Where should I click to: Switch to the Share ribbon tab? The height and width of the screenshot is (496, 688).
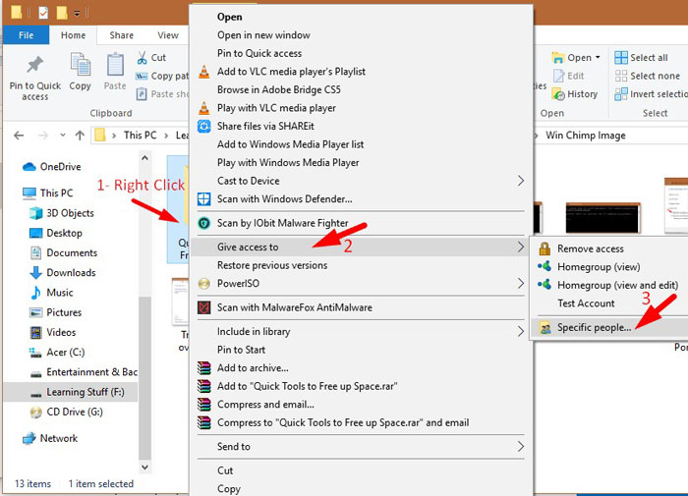coord(122,35)
